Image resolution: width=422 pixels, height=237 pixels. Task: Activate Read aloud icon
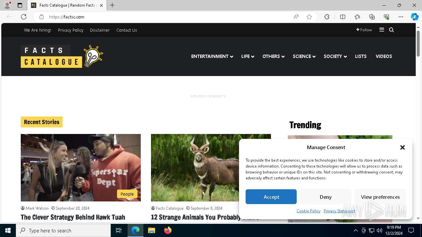[x=296, y=17]
